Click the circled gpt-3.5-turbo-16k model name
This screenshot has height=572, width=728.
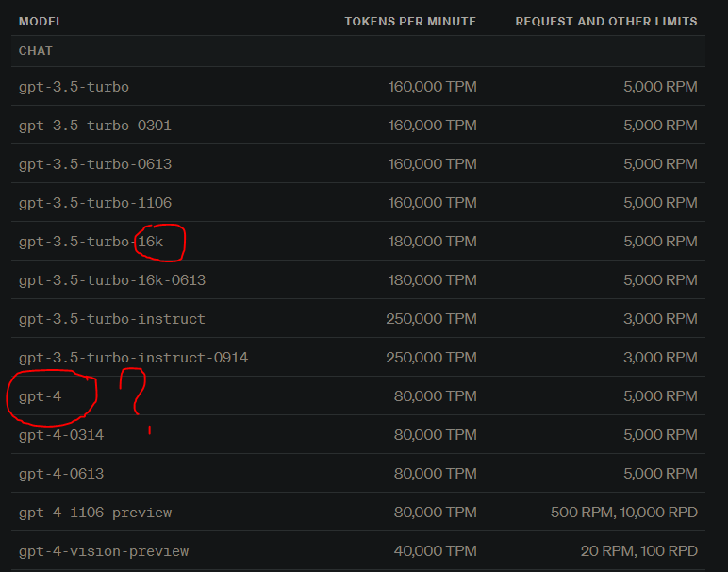pyautogui.click(x=91, y=242)
